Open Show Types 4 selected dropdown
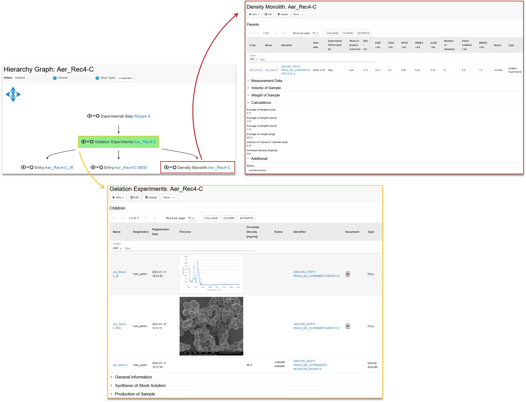 click(126, 78)
